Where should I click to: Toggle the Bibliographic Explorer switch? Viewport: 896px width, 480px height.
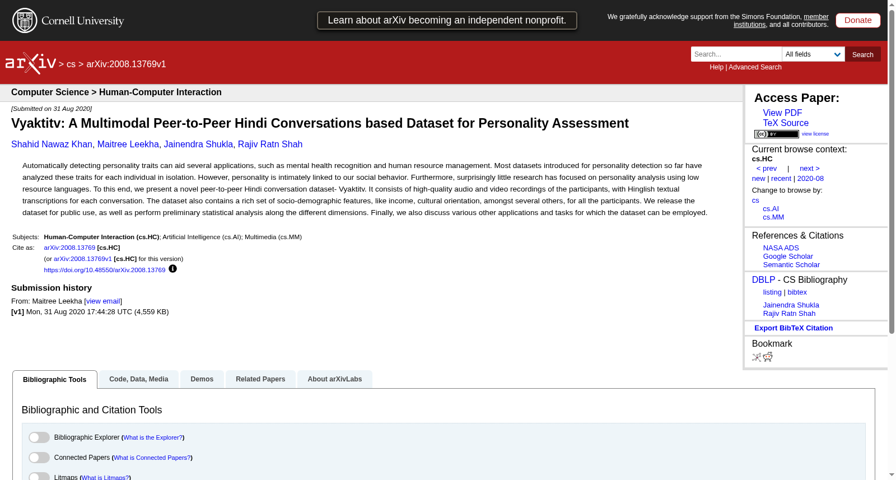[39, 437]
